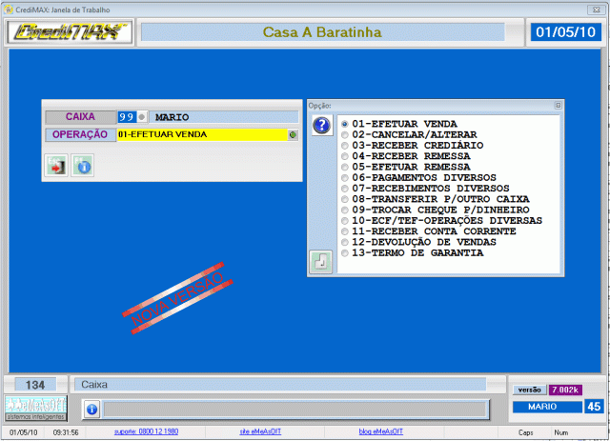Open the OPERAÇÃO field lookup button
610x441 pixels.
pos(293,135)
